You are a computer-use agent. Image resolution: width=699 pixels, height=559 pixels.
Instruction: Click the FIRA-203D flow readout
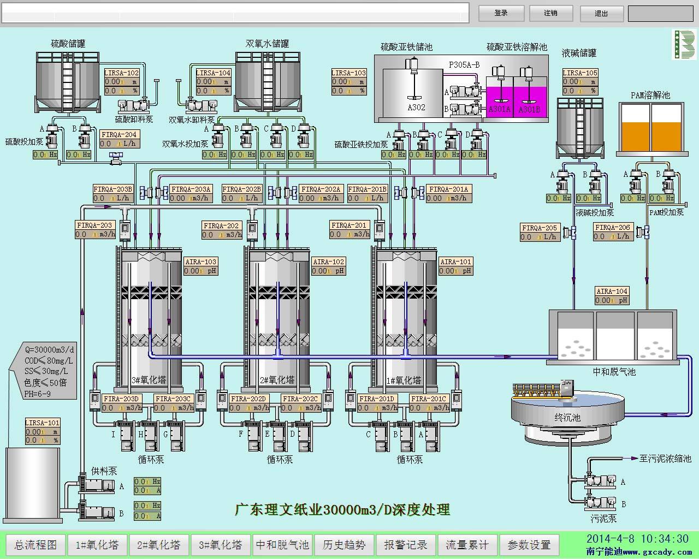(121, 403)
